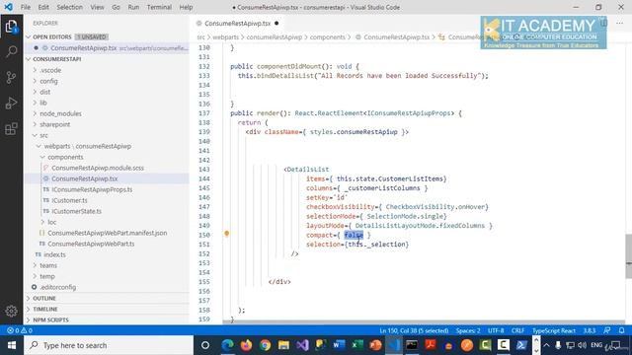Open the More Actions ellipsis in the editor
632x355 pixels.
[619, 23]
